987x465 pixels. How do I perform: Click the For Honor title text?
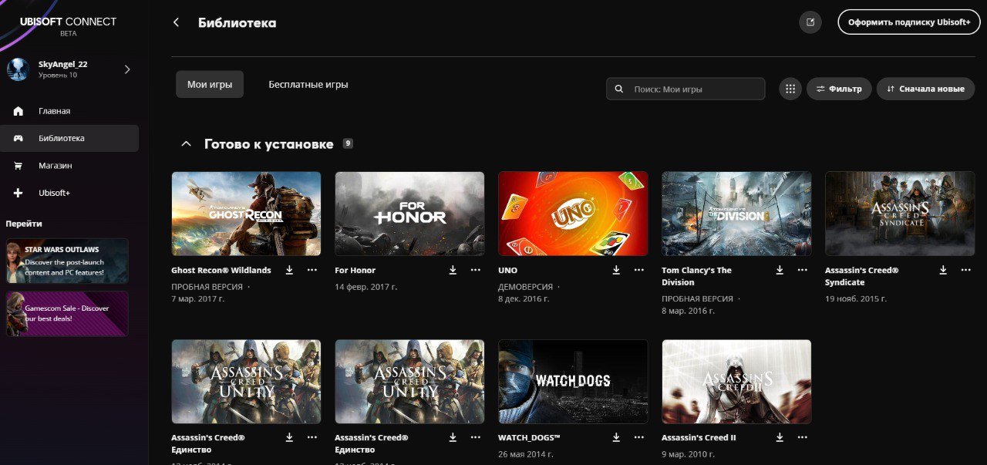point(355,271)
